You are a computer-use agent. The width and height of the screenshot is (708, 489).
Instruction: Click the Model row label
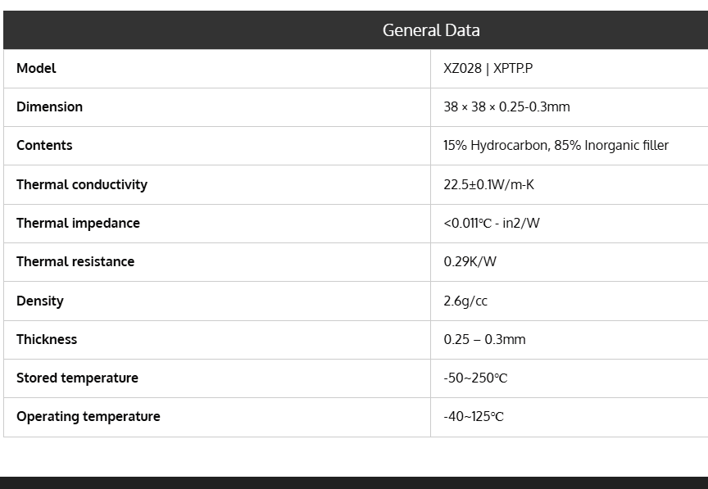coord(36,69)
